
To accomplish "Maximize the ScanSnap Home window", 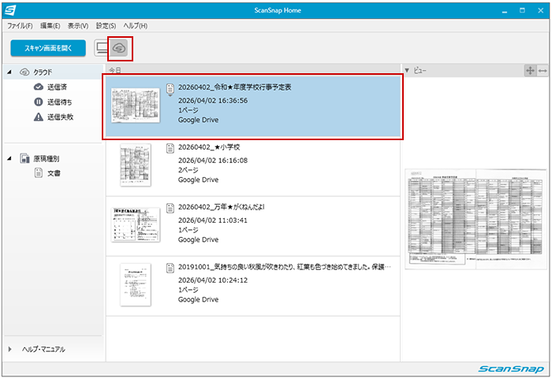I will pyautogui.click(x=522, y=10).
